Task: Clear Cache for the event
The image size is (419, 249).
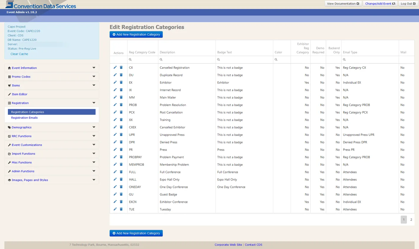Action: click(19, 54)
